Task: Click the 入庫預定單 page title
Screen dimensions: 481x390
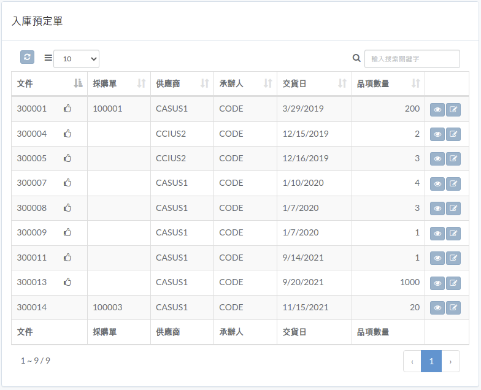Action: tap(37, 21)
